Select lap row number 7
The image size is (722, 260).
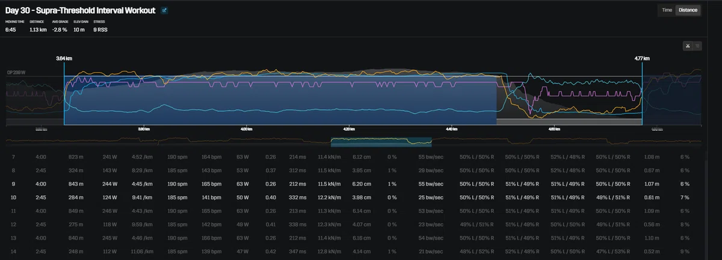coord(352,157)
